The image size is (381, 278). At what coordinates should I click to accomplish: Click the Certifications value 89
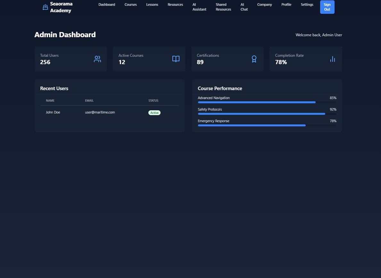pos(200,62)
